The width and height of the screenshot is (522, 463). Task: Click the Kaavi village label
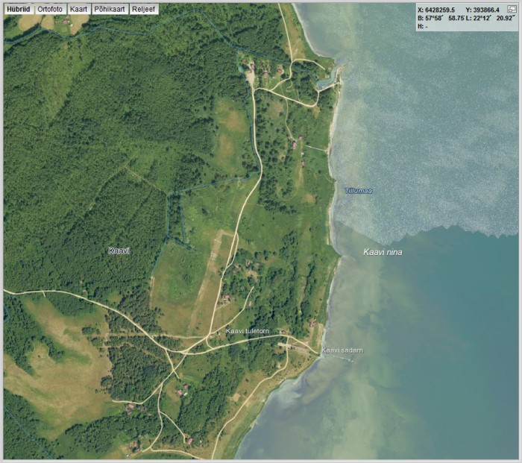click(119, 251)
